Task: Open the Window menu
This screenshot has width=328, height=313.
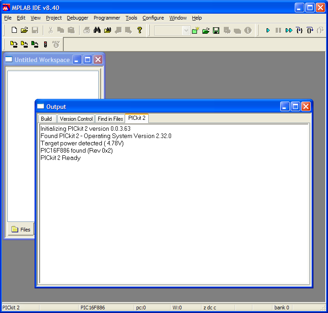Action: click(x=178, y=18)
